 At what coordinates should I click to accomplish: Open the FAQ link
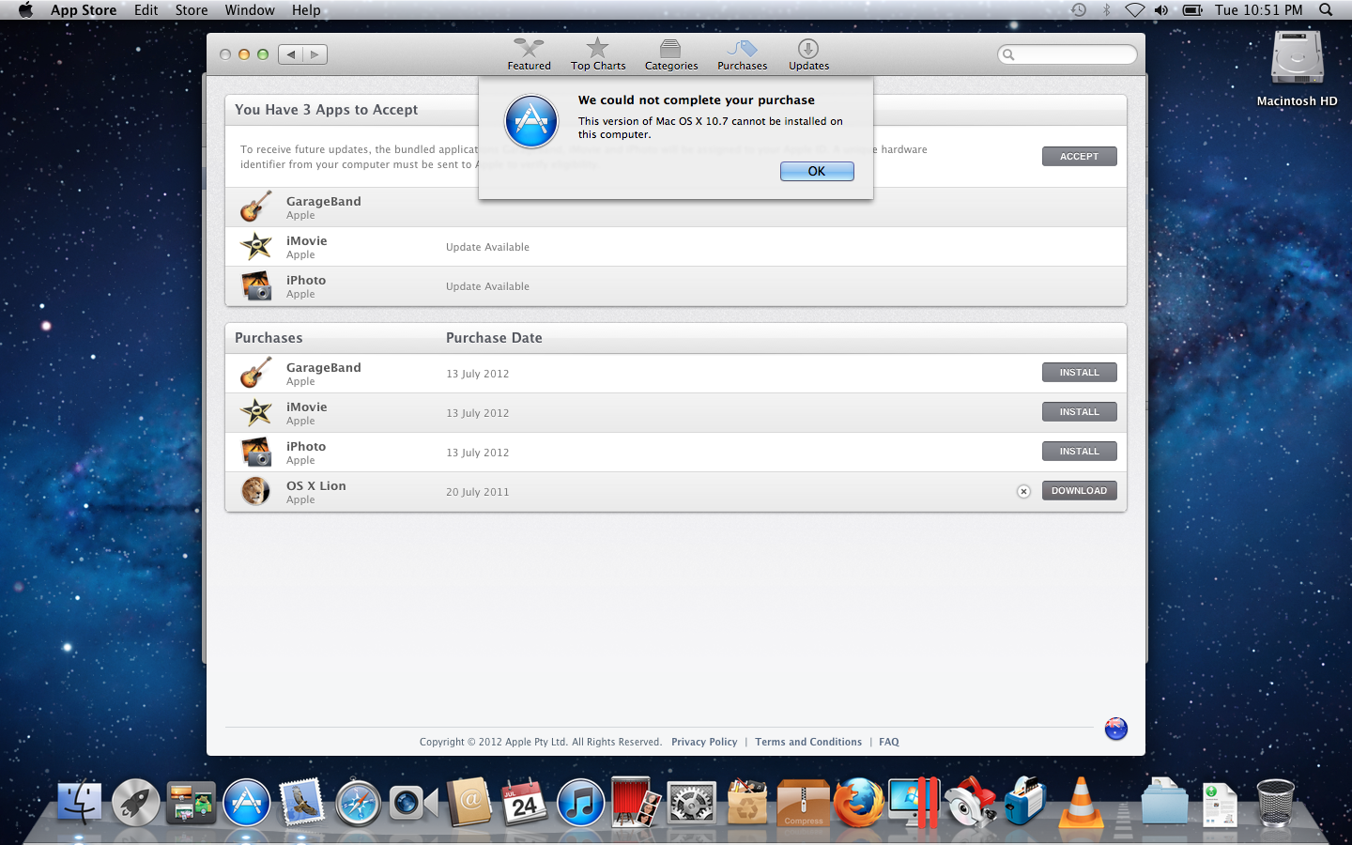click(x=889, y=742)
